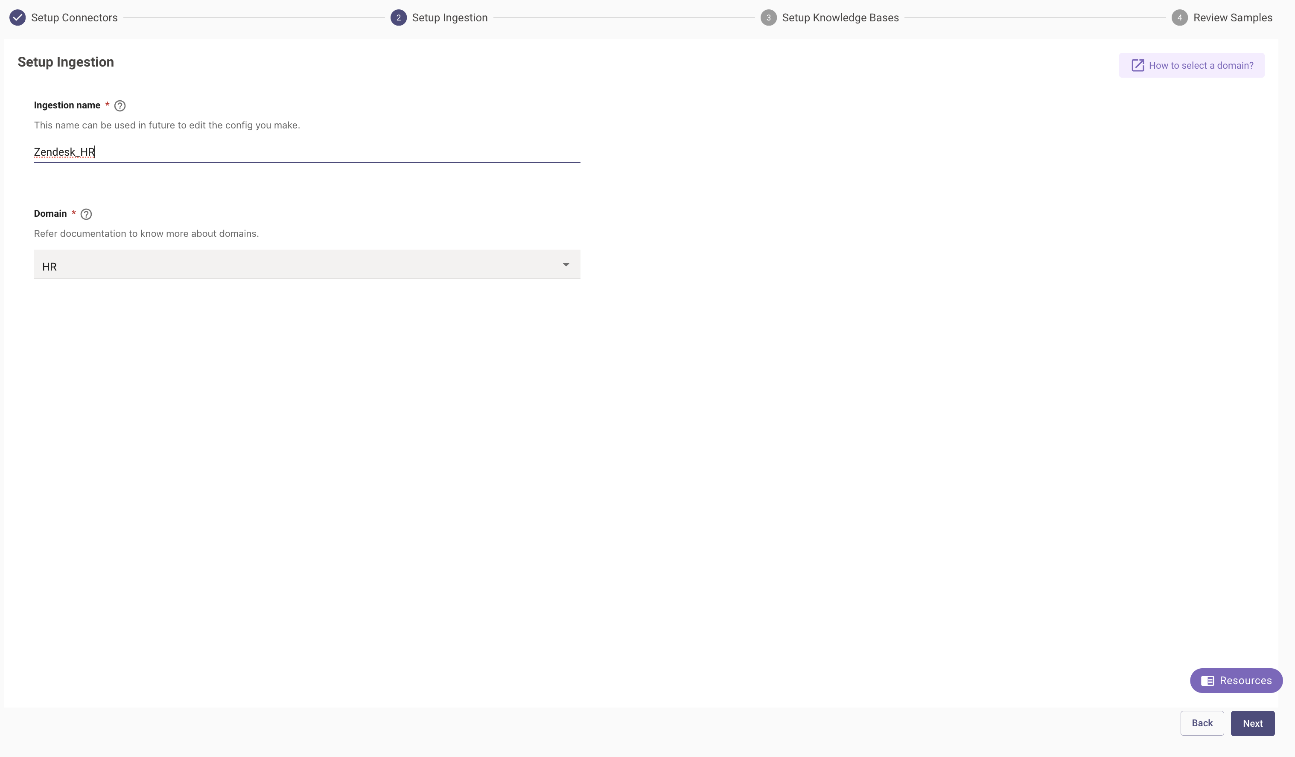This screenshot has width=1295, height=757.
Task: Click the step 2 circle icon
Action: (x=398, y=17)
